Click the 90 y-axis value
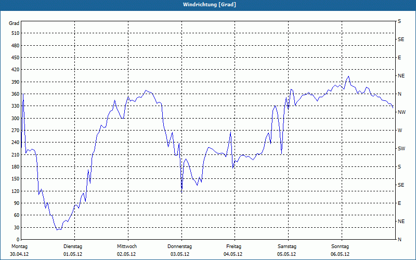The image size is (416, 260). 17,203
